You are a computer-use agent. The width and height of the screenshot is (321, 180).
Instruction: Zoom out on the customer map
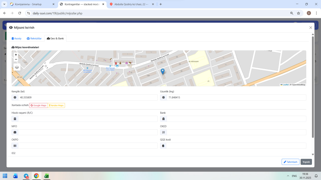(16, 59)
